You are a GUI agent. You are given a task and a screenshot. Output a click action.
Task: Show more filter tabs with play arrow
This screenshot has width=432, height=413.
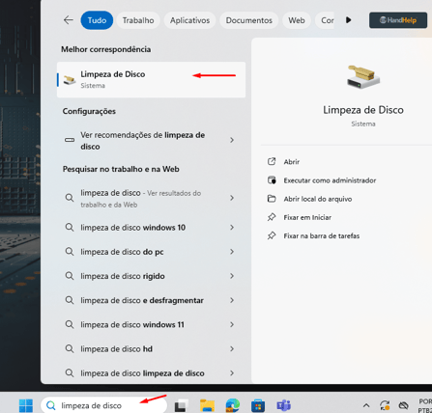tap(348, 20)
